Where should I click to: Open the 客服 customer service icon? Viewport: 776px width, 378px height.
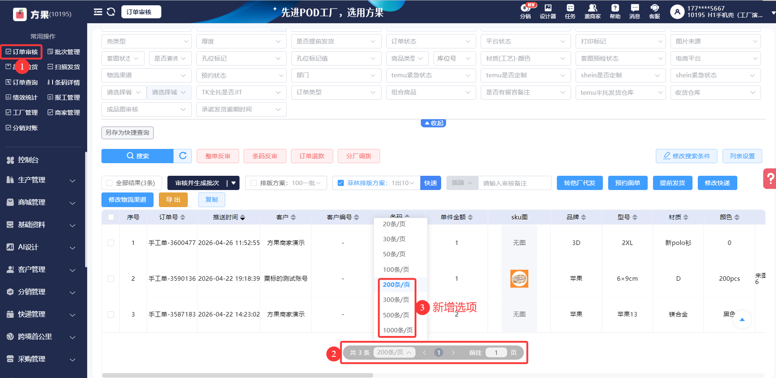pos(654,11)
